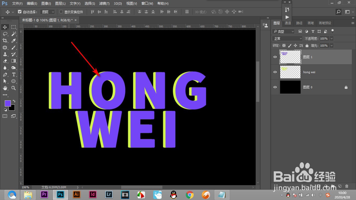Open the 不透明度 opacity dropdown

tap(331, 38)
